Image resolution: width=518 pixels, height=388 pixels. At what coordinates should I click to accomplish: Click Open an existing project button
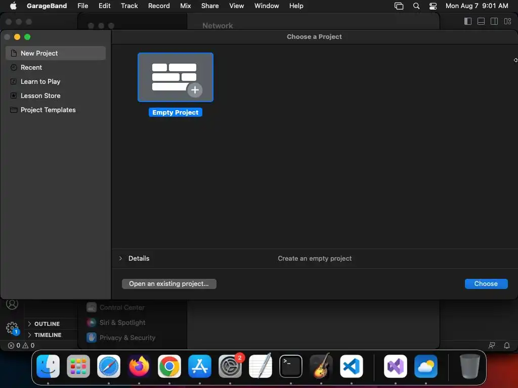click(169, 284)
